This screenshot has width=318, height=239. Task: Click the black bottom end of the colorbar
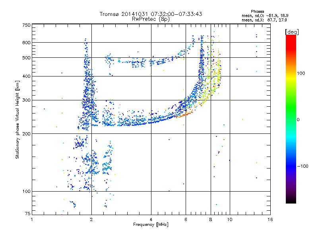[x=291, y=200]
